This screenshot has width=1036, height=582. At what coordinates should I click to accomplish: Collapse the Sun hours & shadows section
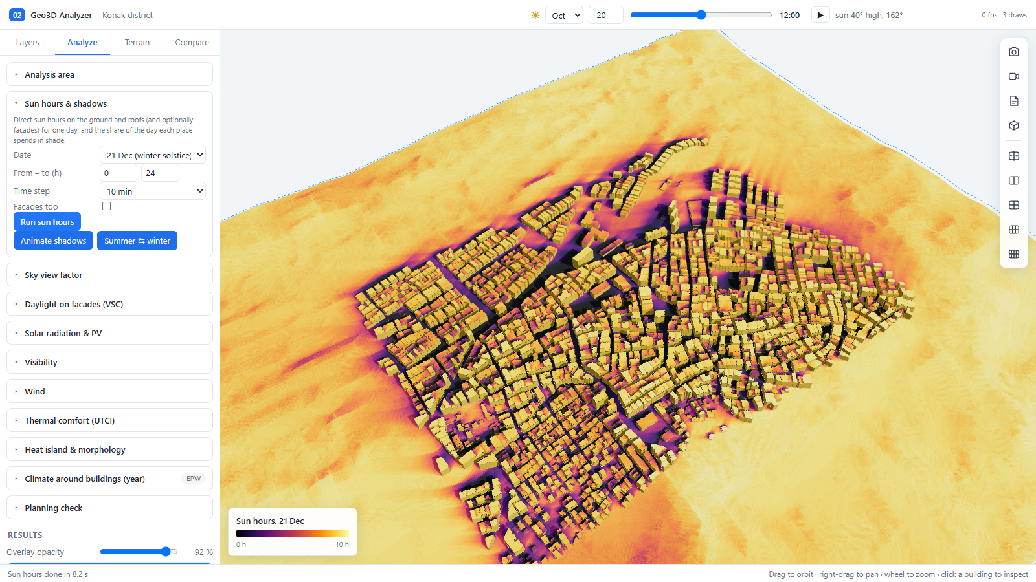click(x=109, y=103)
